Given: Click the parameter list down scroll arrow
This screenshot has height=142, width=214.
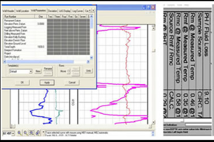Looking at the screenshot, I should coord(91,57).
